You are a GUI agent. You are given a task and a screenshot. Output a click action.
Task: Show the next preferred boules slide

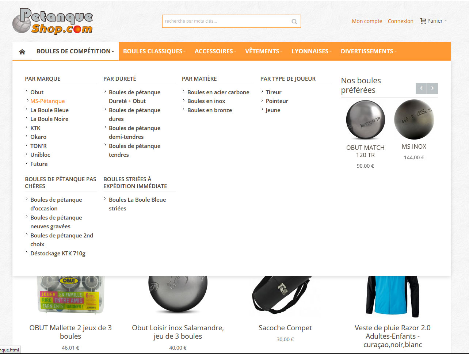(432, 88)
